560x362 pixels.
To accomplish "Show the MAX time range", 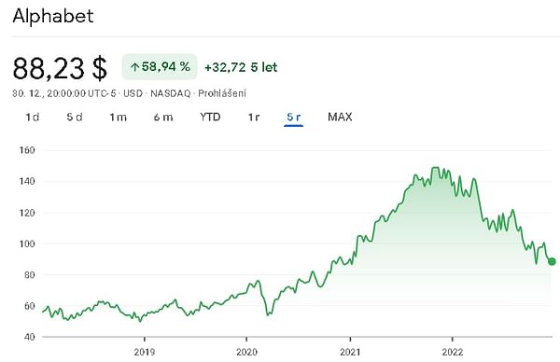I will coord(340,118).
